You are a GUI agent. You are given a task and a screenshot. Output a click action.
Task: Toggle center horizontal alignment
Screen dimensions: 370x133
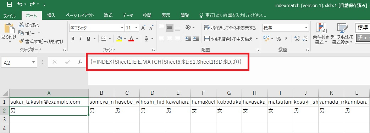tap(170, 38)
